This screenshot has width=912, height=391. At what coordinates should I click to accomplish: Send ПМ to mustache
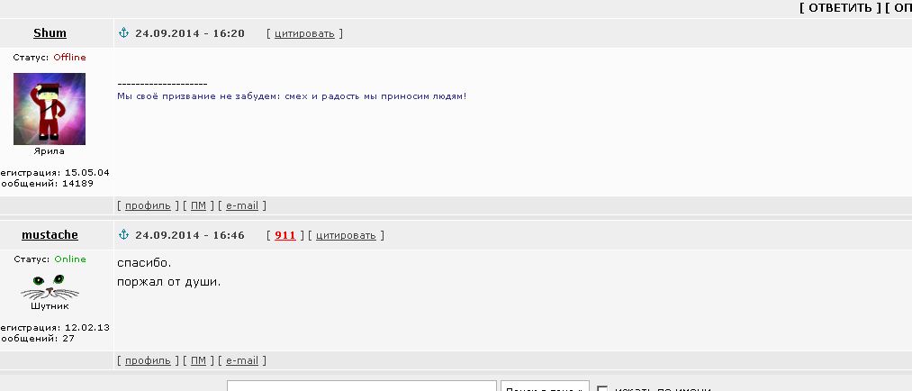[198, 360]
